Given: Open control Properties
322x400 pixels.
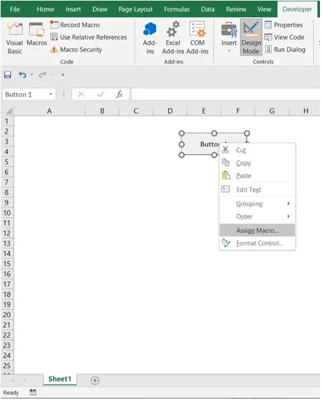Looking at the screenshot, I should (284, 24).
